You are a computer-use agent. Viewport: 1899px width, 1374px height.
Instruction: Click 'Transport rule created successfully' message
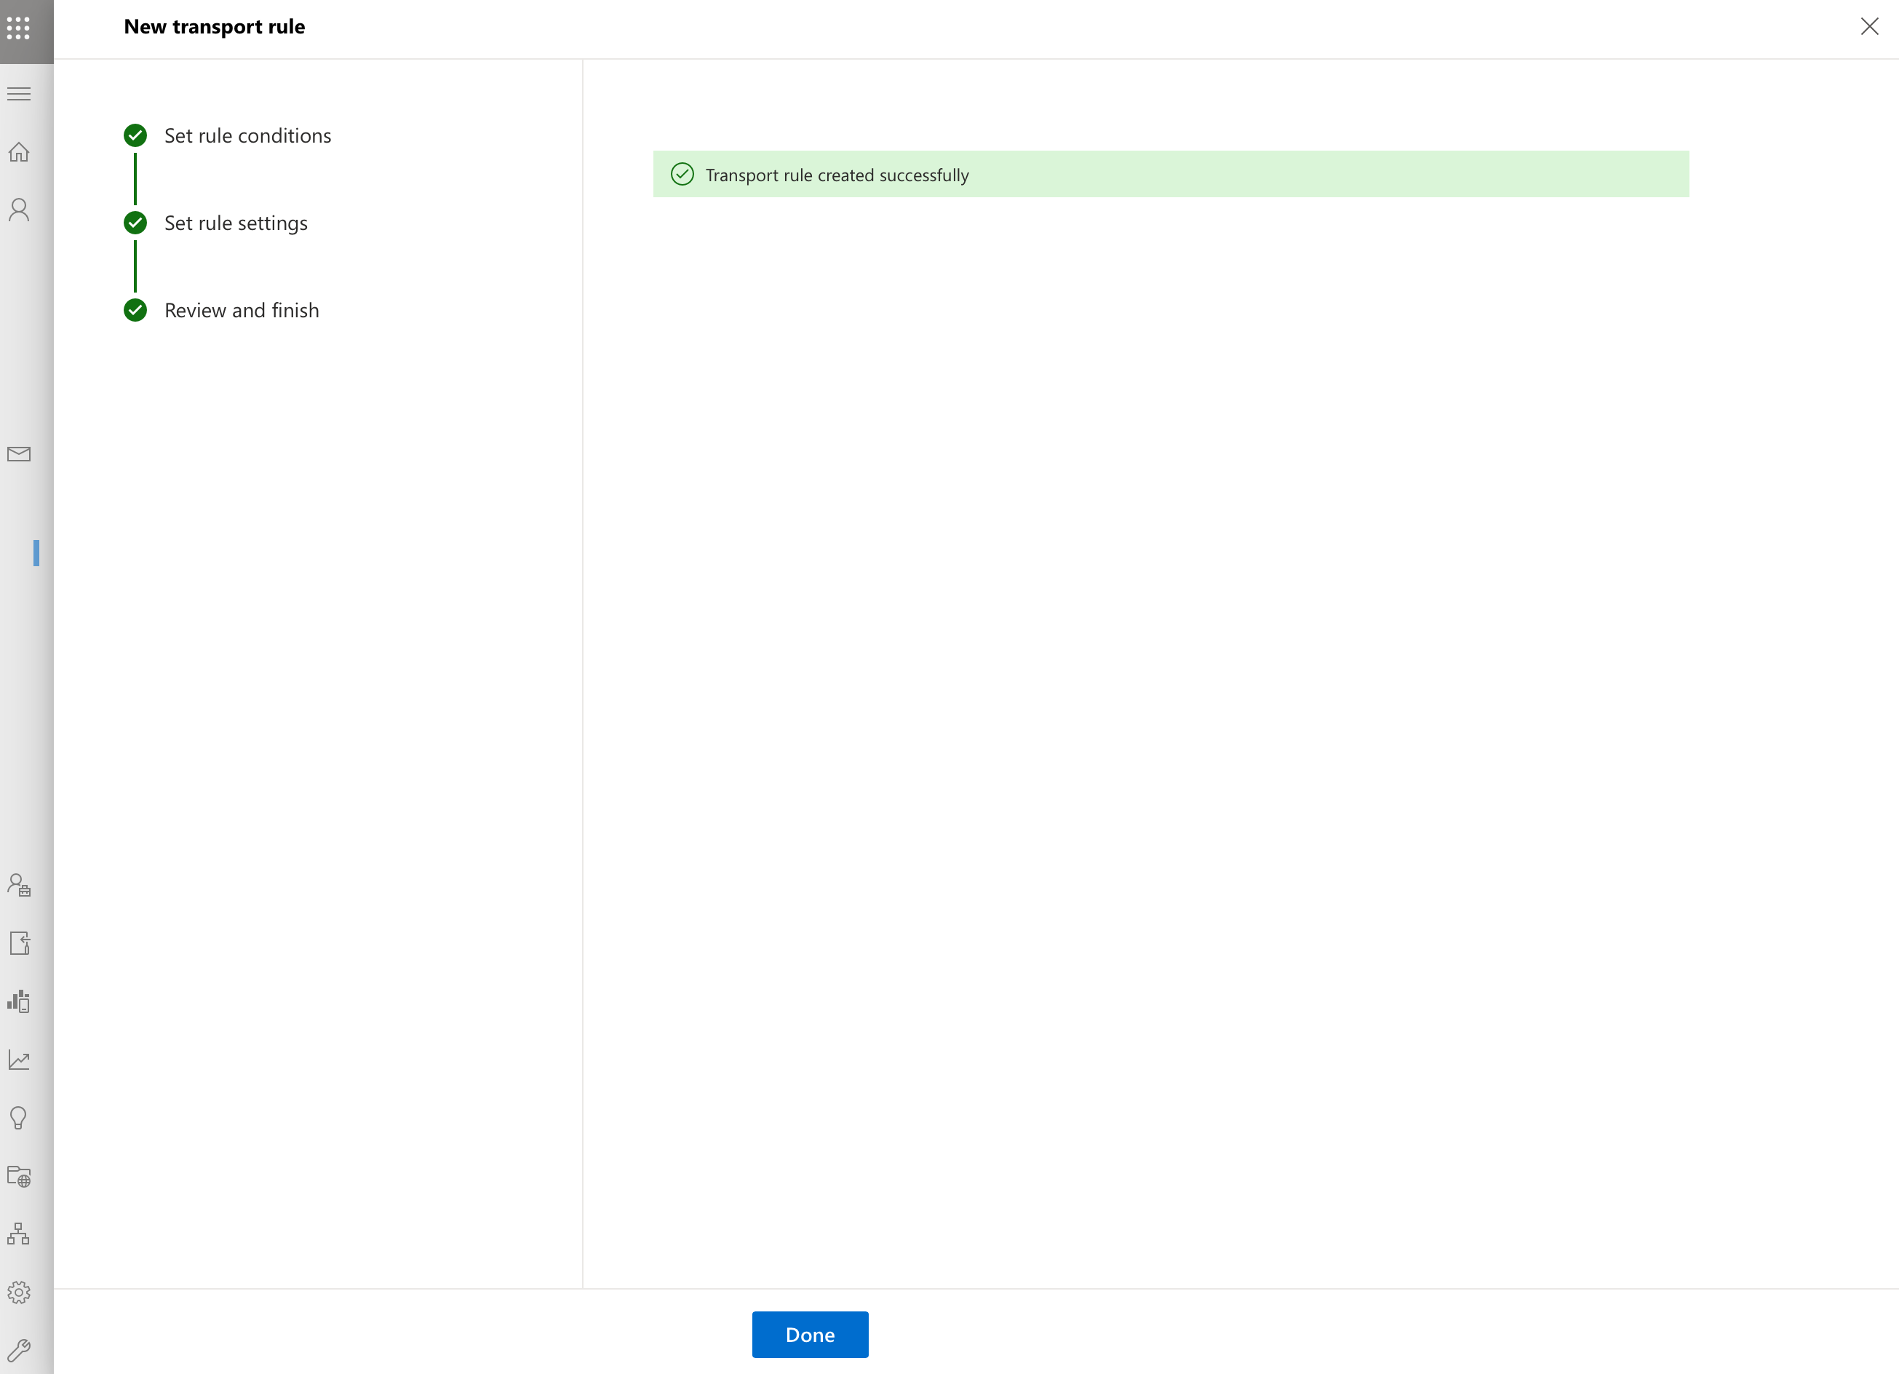pyautogui.click(x=837, y=175)
